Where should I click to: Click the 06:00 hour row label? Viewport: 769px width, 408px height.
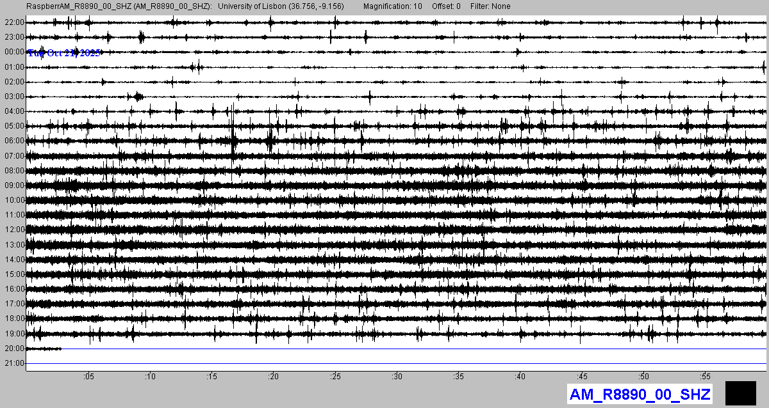(13, 141)
